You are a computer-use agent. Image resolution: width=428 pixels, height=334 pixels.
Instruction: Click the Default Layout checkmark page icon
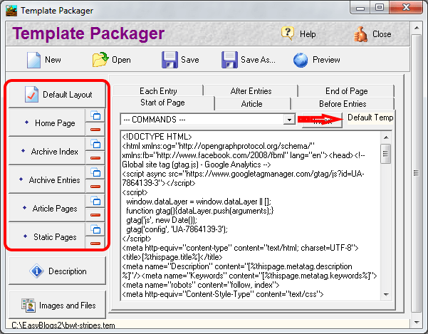[x=31, y=95]
